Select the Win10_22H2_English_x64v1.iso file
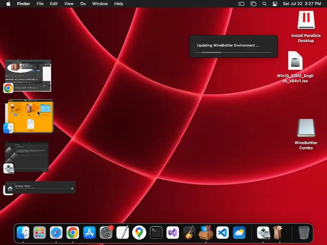327x245 pixels. point(295,61)
